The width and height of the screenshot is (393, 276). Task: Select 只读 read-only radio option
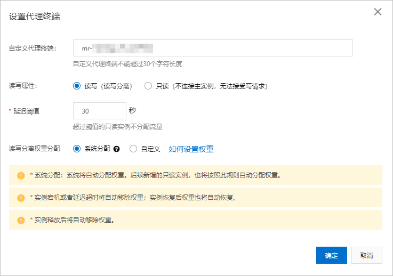coord(148,86)
